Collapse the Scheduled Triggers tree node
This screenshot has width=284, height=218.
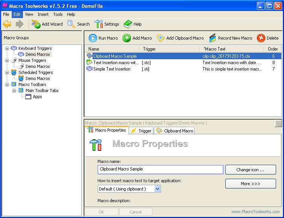tap(8, 72)
